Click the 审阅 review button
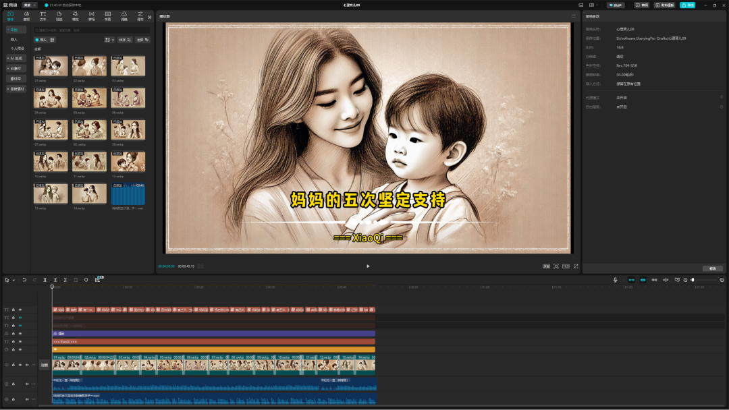 click(x=642, y=5)
